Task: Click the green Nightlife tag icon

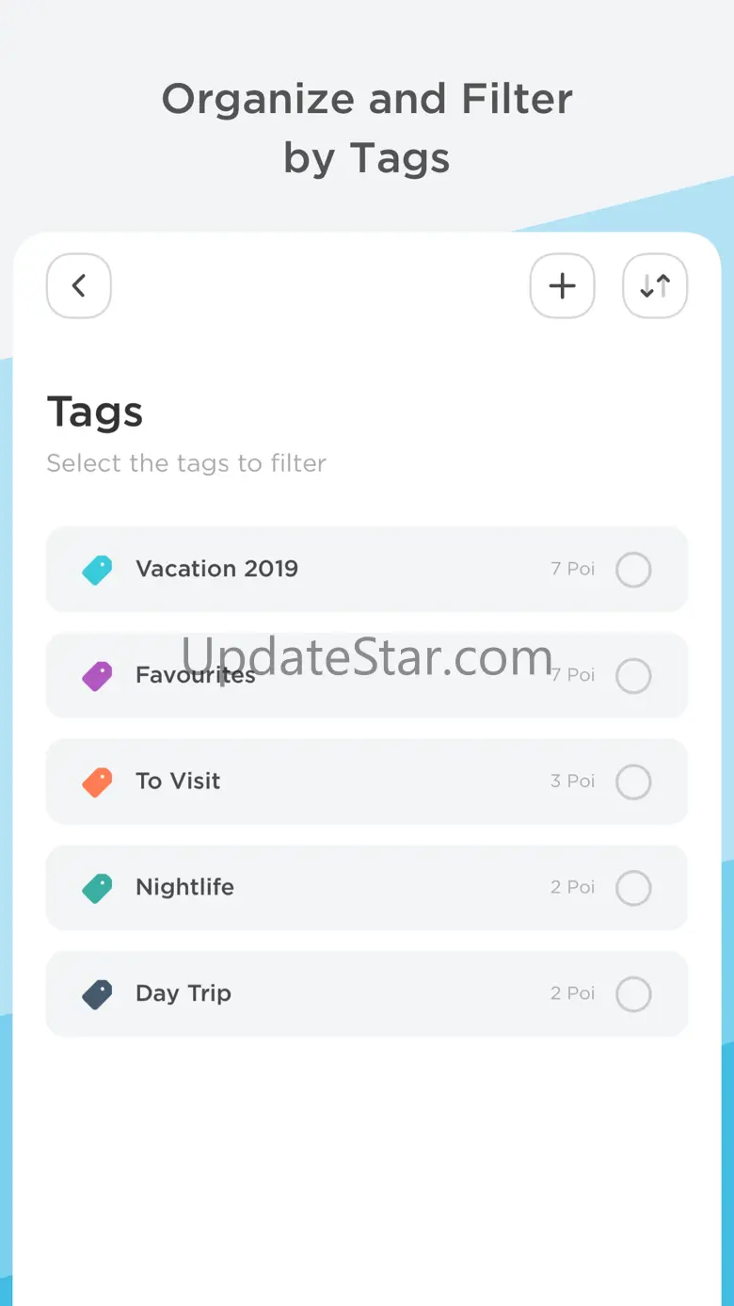Action: click(x=97, y=888)
